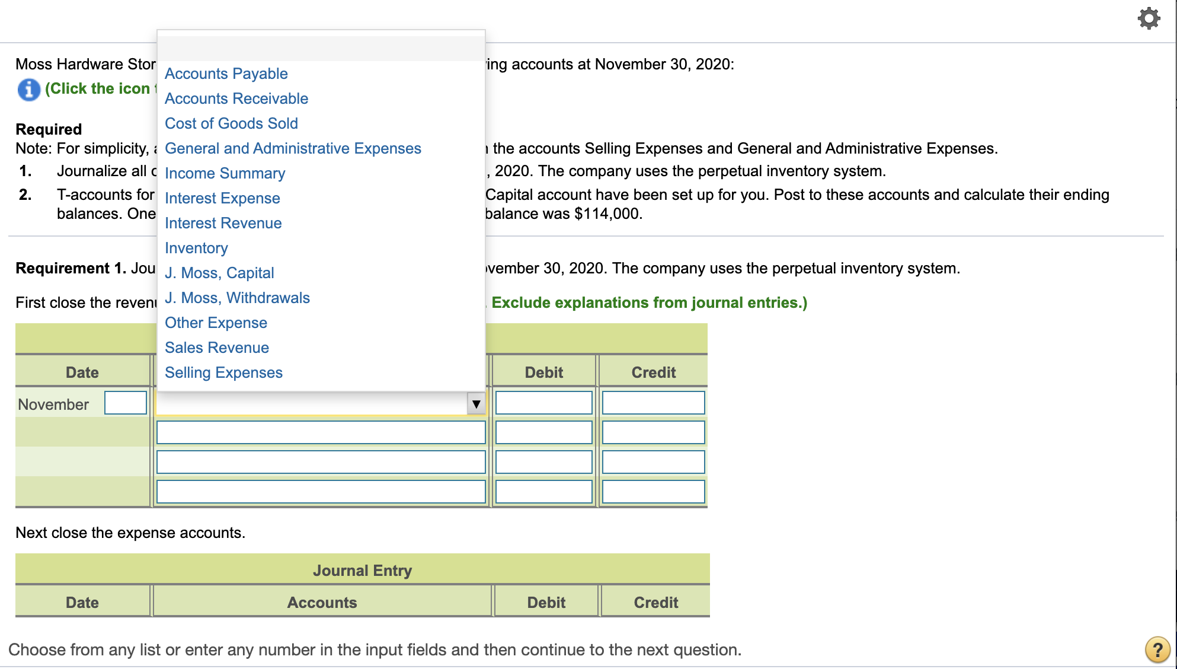This screenshot has height=669, width=1177.
Task: Select General and Administrative Expenses
Action: (x=293, y=148)
